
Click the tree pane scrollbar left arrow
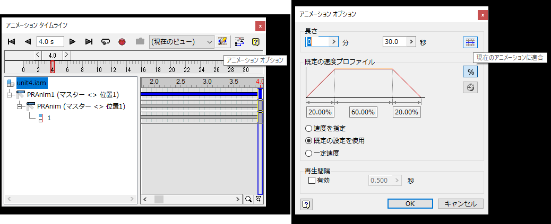point(9,199)
